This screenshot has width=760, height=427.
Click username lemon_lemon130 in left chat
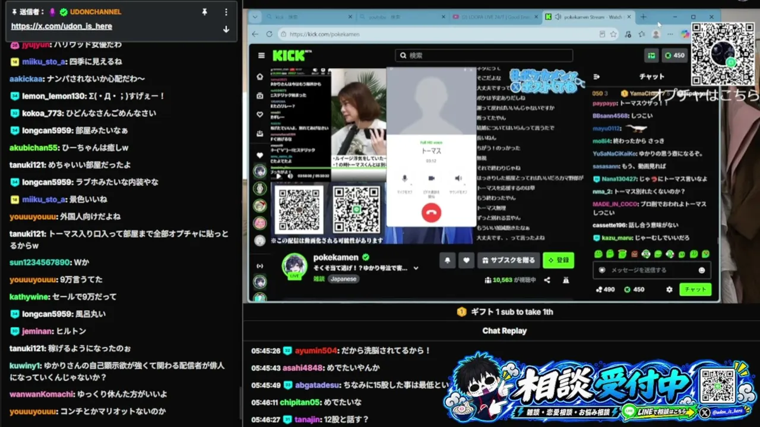tap(53, 96)
